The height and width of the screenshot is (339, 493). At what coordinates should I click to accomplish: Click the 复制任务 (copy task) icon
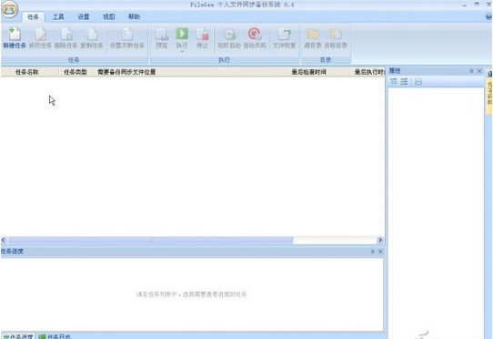92,34
